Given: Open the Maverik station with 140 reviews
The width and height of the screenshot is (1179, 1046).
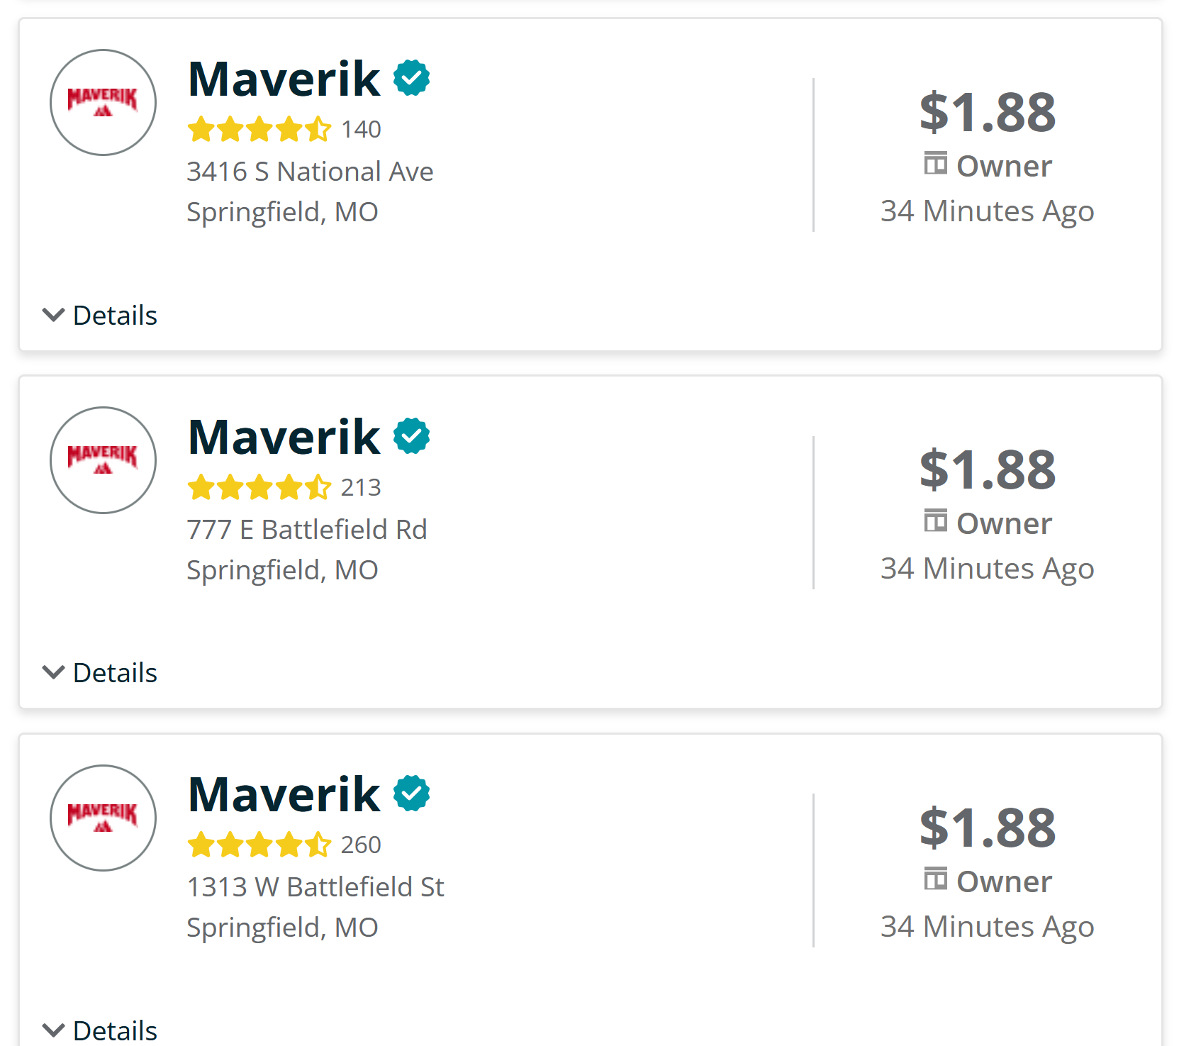Looking at the screenshot, I should click(x=284, y=79).
